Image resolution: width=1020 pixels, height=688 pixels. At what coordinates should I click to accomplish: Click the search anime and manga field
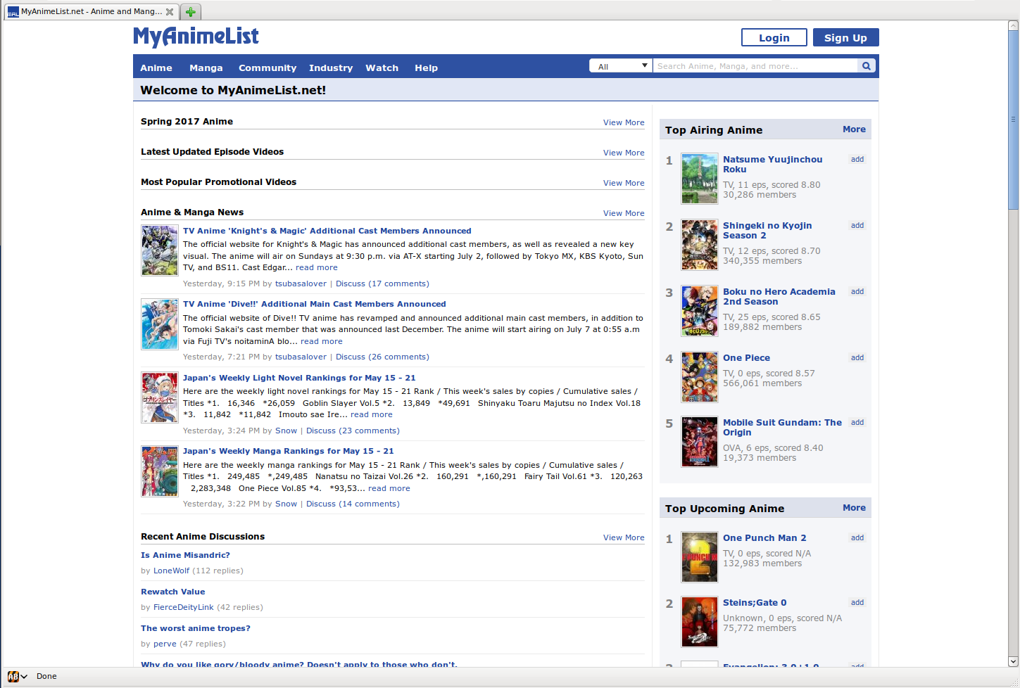point(755,66)
